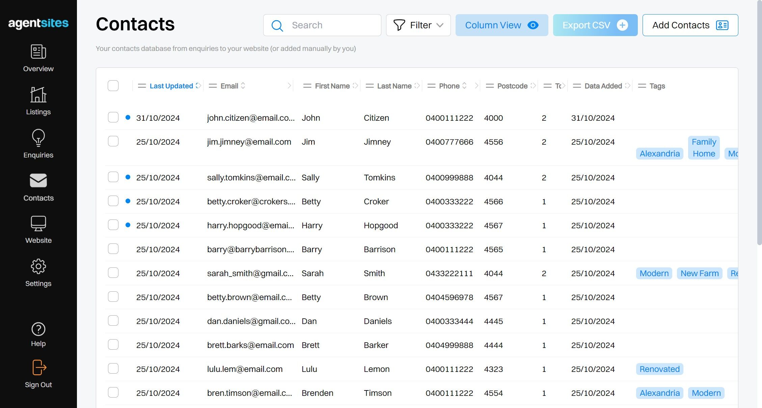Click the Export CSV button
Screen dimensions: 762x408
tap(595, 25)
